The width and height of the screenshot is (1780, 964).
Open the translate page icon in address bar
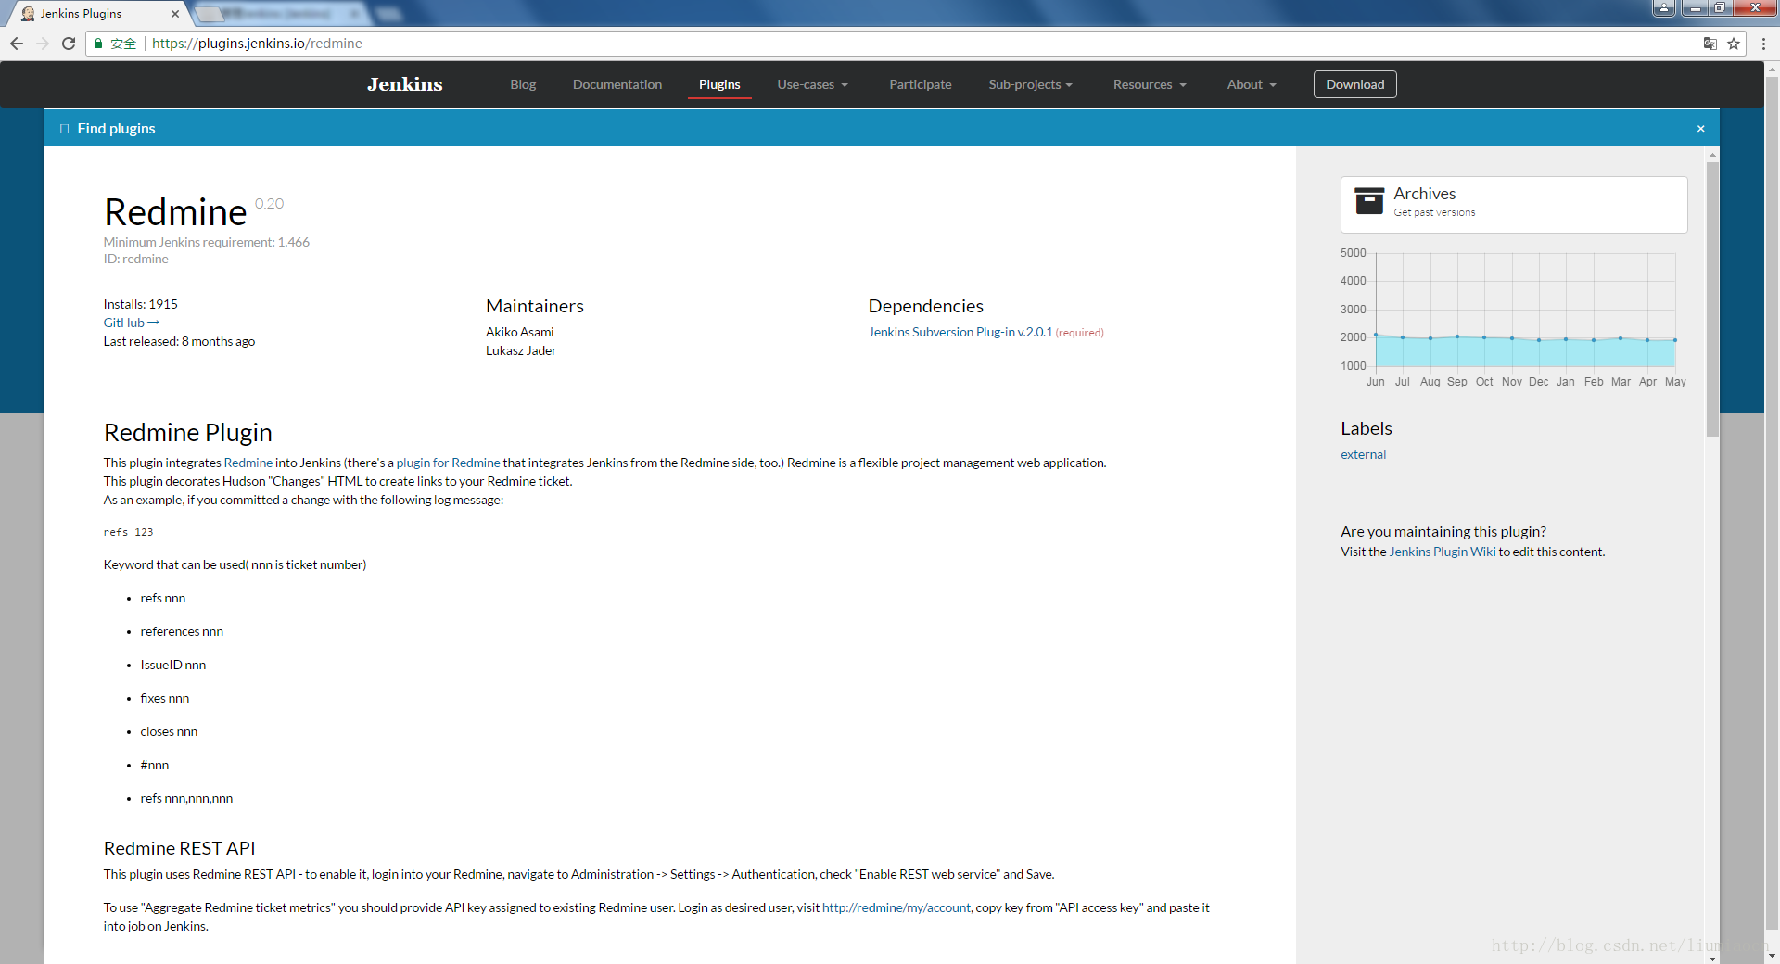coord(1710,44)
